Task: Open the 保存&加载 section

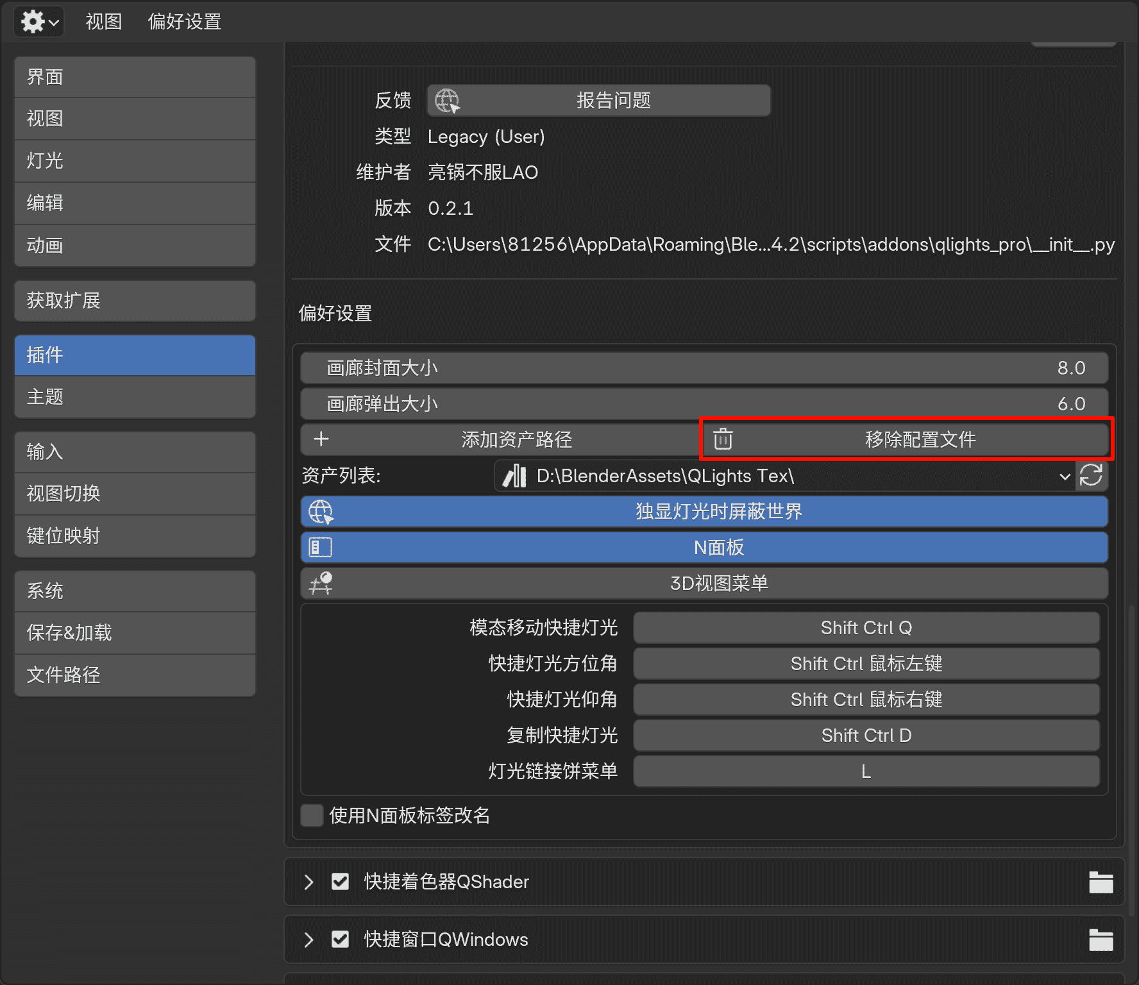Action: pyautogui.click(x=135, y=633)
